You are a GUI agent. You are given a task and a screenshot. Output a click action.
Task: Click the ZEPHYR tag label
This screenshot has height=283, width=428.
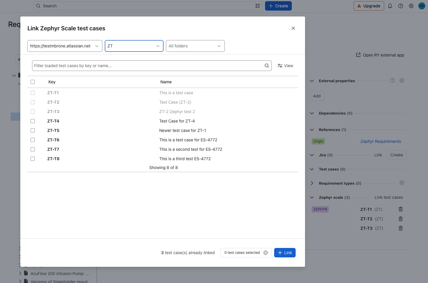click(x=320, y=209)
